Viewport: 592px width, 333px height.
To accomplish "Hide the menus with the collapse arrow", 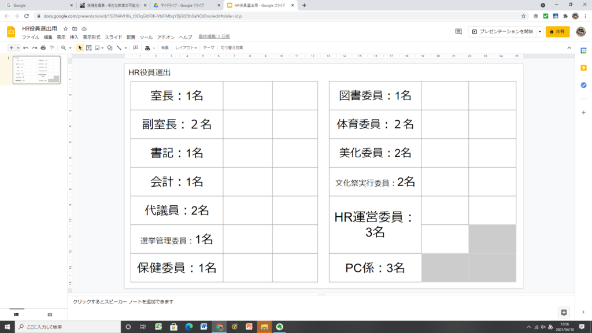I will coord(570,48).
